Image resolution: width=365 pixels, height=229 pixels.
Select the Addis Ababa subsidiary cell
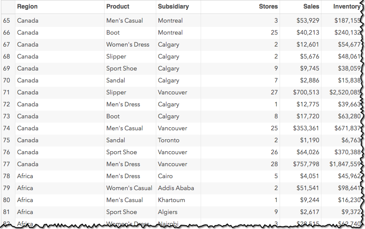[176, 188]
